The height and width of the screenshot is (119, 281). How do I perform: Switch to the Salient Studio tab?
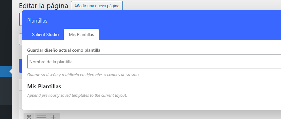[x=45, y=34]
